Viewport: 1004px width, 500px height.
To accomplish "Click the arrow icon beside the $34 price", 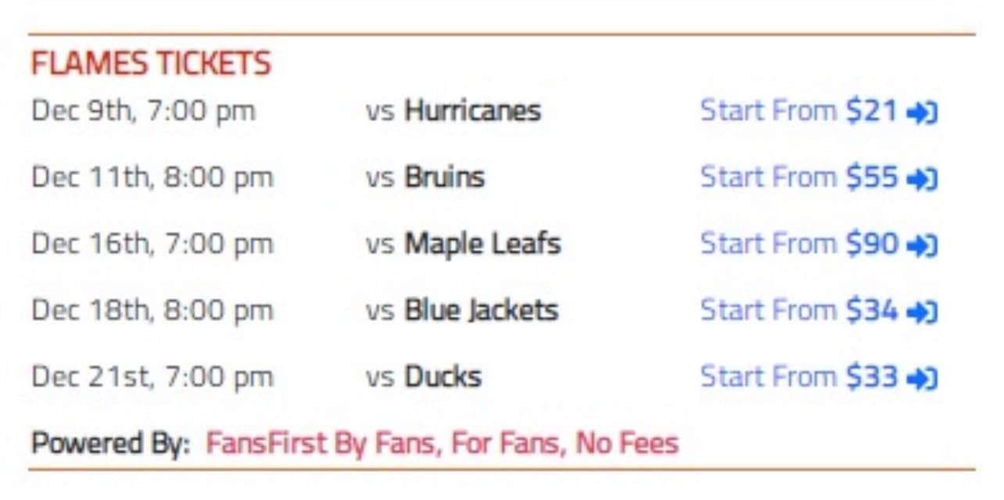I will 922,312.
